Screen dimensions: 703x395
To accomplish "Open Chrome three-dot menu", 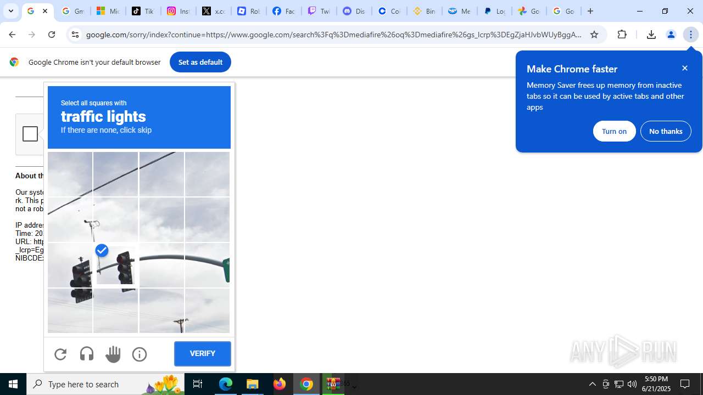I will (x=691, y=35).
